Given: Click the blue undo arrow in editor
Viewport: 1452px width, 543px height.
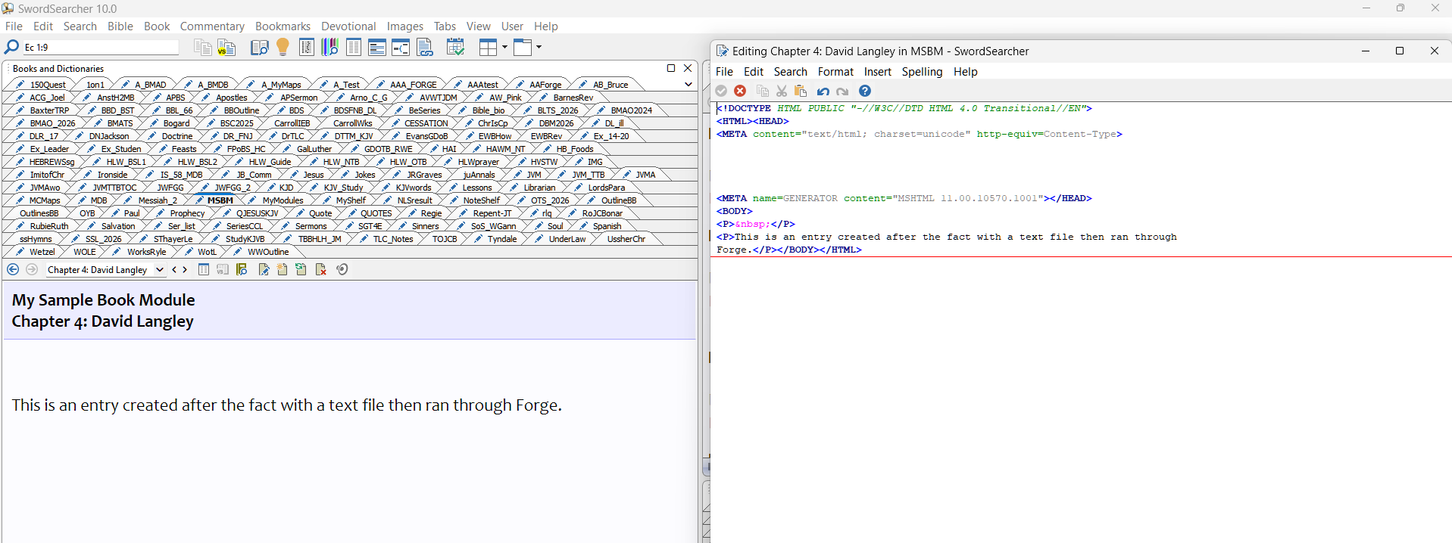Looking at the screenshot, I should [x=823, y=91].
